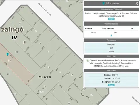Click the Longitud value -58.66478
Viewport: 140px width, 105px height.
pos(116,82)
